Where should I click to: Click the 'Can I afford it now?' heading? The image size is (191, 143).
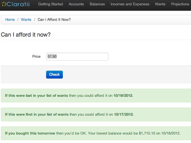coord(25,35)
